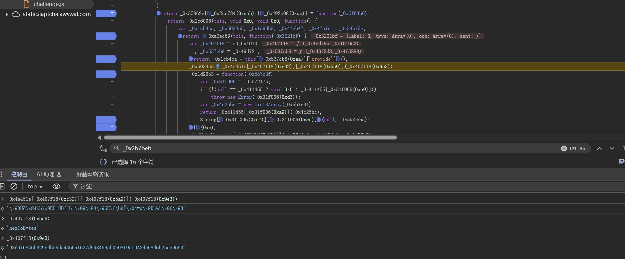Click the flask icon beside AI 助理
The height and width of the screenshot is (259, 625).
pos(59,174)
